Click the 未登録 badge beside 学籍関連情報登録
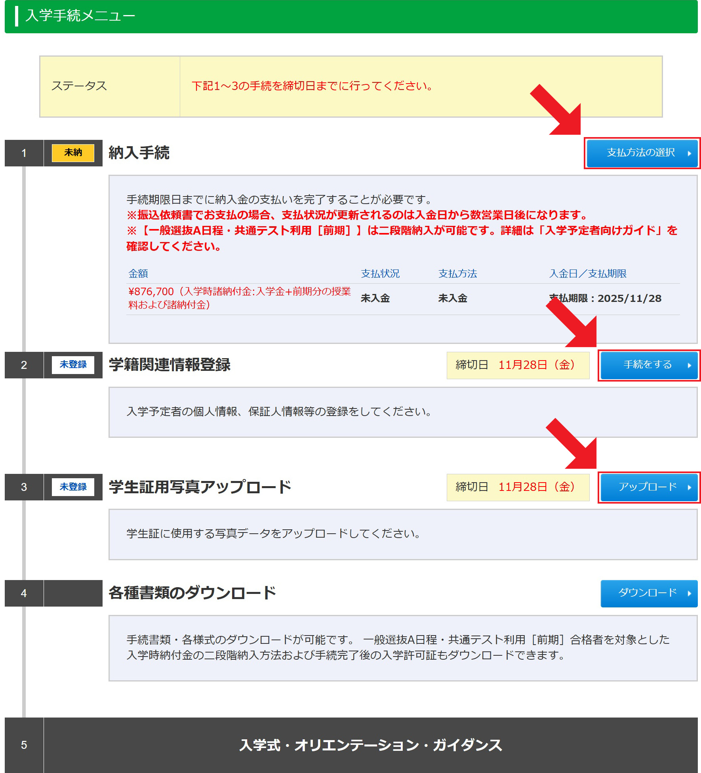Viewport: 701px width, 773px height. tap(73, 365)
